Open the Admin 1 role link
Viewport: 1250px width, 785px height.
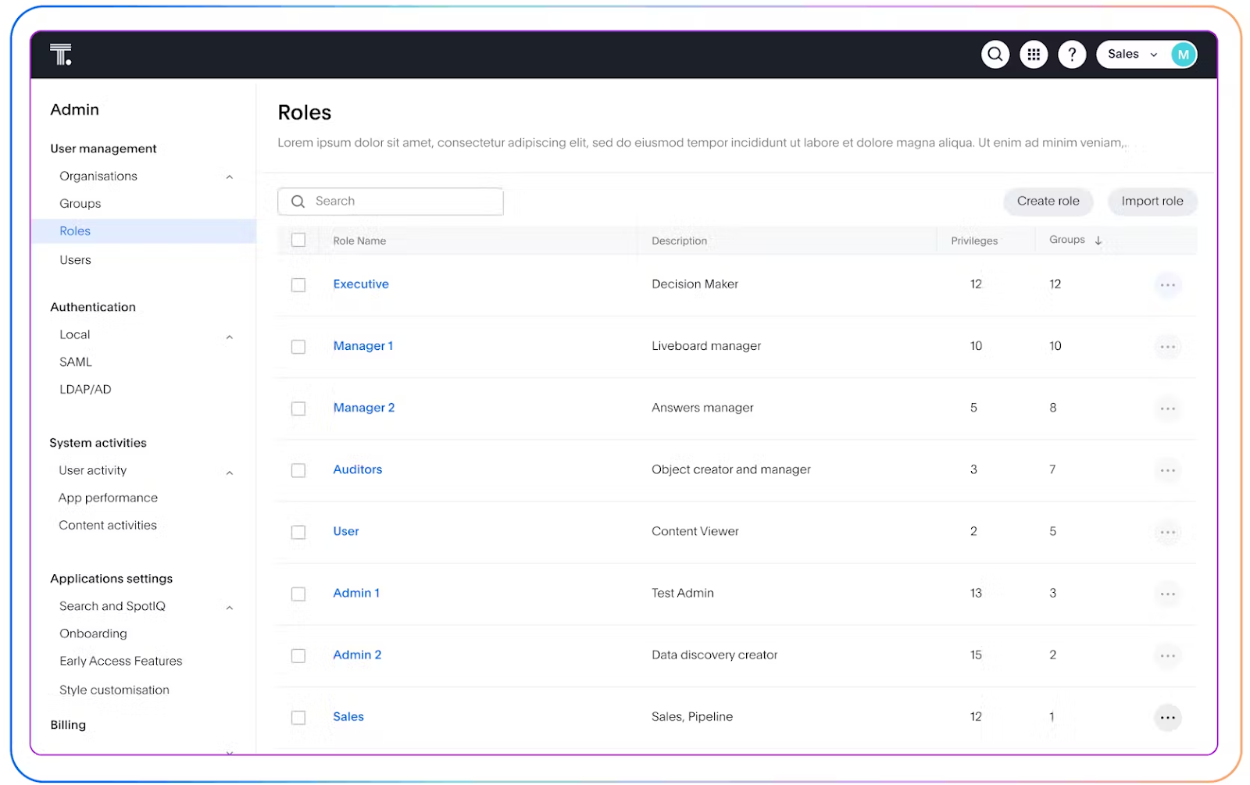(356, 593)
